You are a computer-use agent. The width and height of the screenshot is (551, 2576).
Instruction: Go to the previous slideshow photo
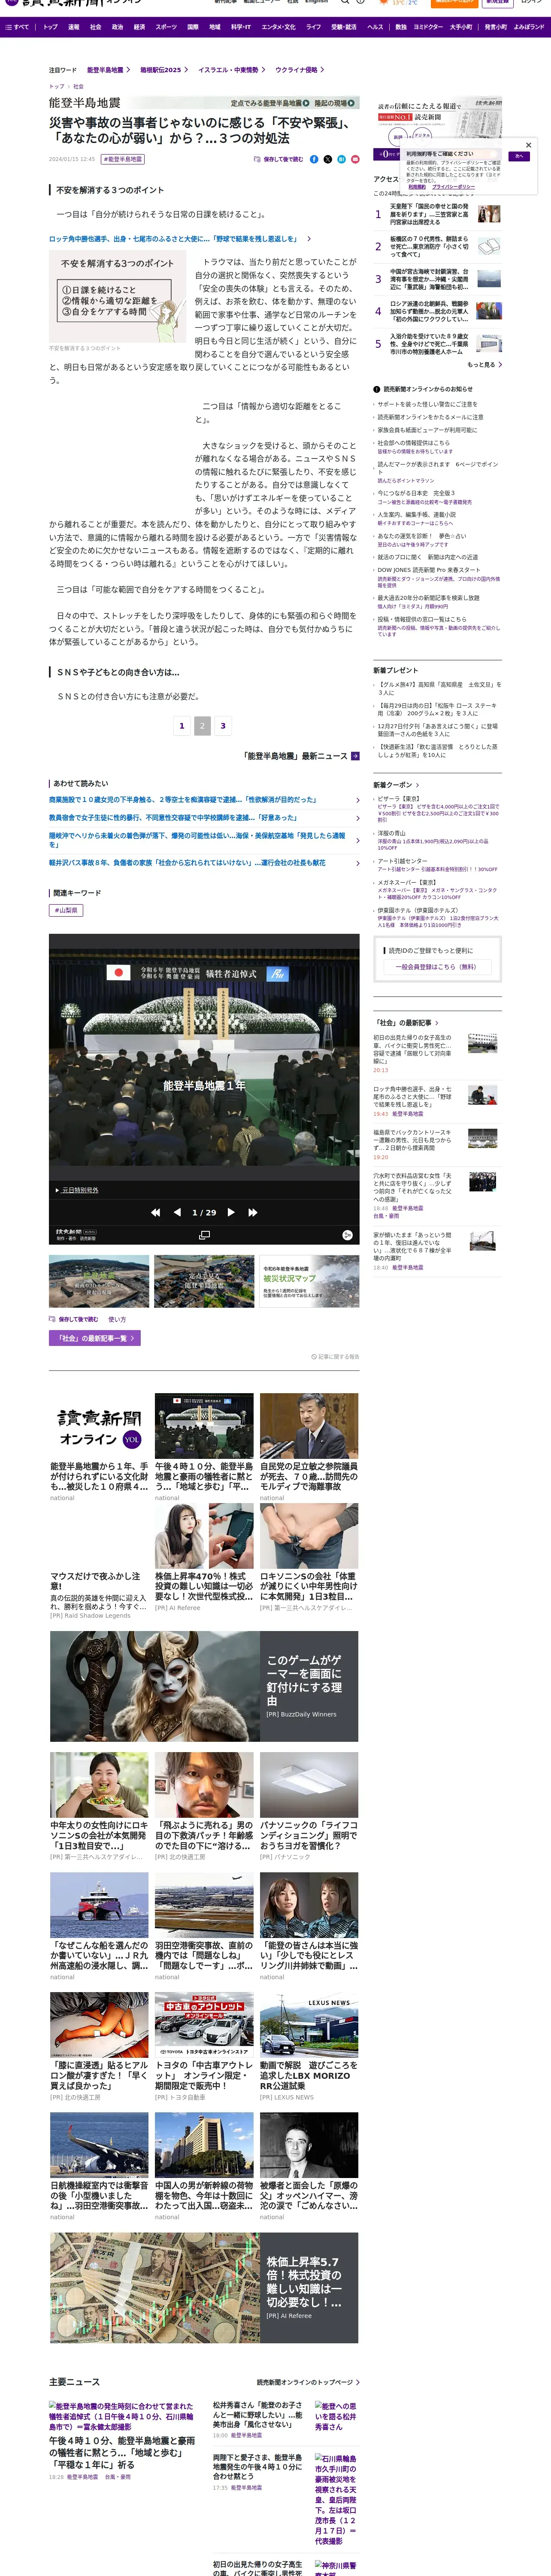[x=177, y=1212]
